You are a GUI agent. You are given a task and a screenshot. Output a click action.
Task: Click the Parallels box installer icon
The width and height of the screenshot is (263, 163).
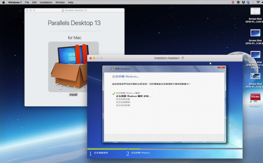[x=73, y=67]
